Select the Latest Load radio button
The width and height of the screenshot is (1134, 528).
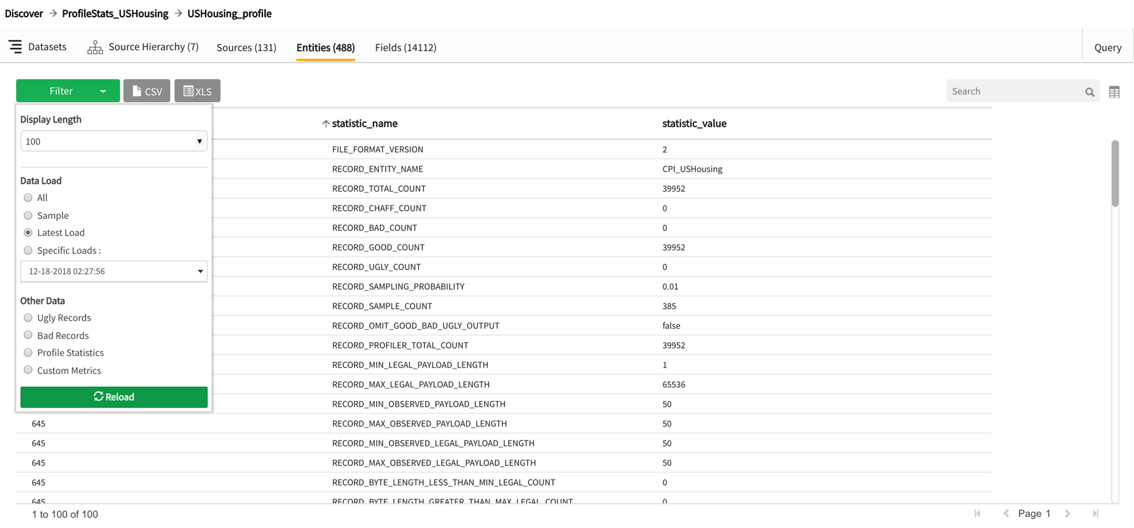pos(28,233)
